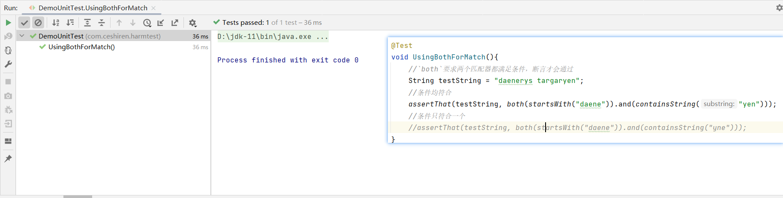
Task: Click the D:\jdk-11\bin\java.exe command line
Action: pyautogui.click(x=273, y=37)
